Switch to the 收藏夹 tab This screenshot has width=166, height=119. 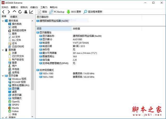14,17
